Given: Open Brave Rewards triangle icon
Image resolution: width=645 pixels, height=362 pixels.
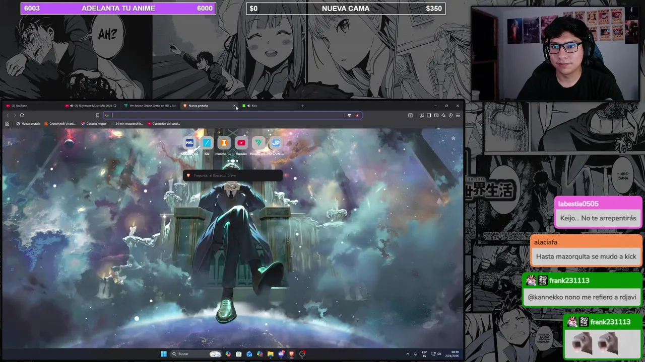Looking at the screenshot, I should coord(357,115).
